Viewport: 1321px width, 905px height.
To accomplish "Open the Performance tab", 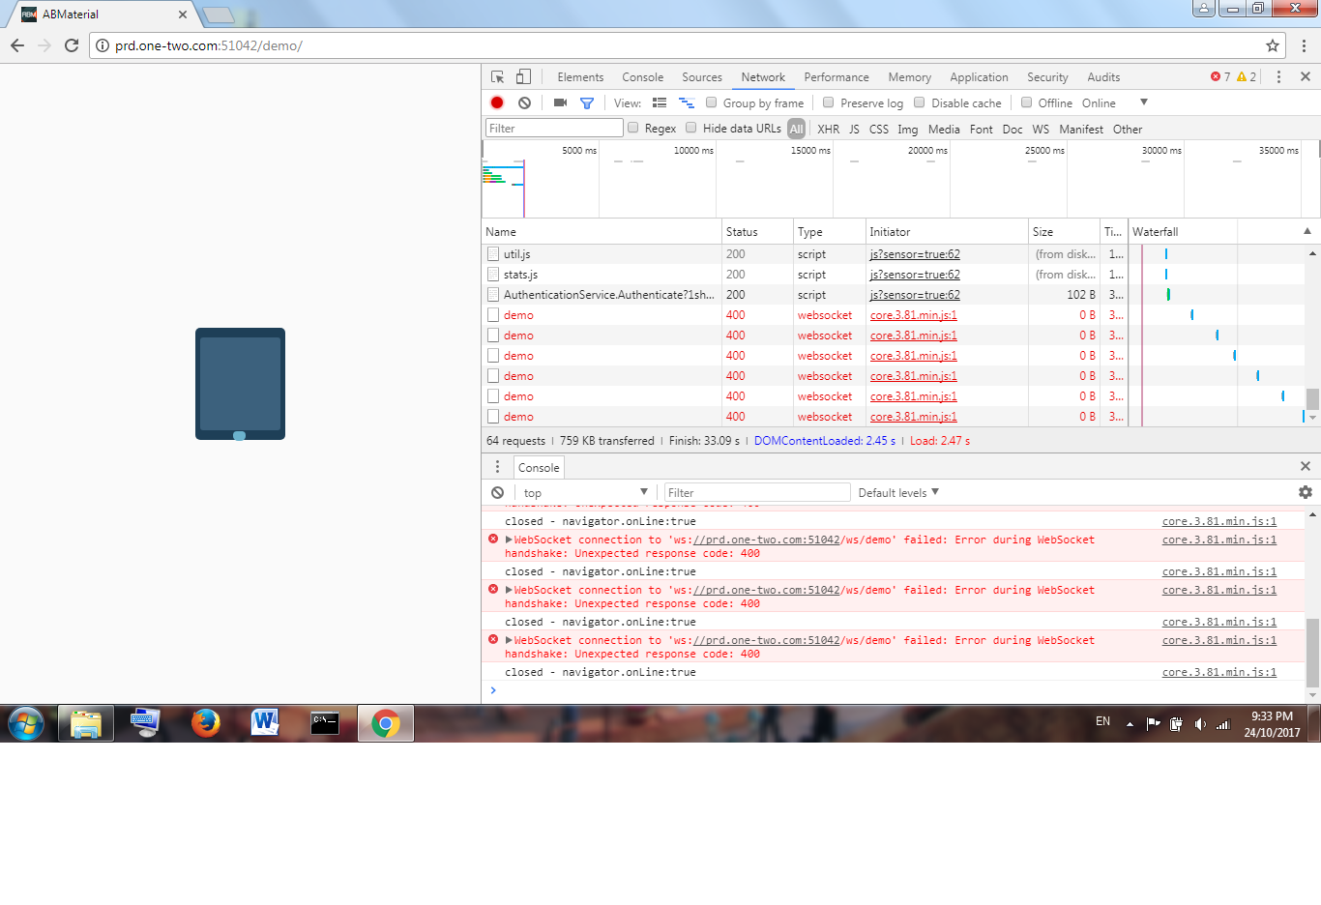I will tap(837, 77).
